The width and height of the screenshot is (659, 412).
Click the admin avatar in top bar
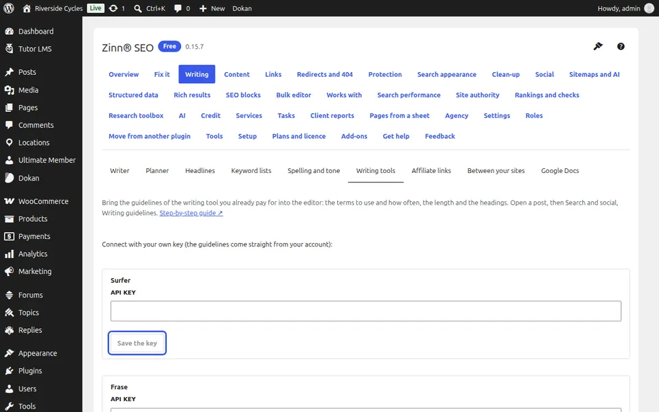649,8
